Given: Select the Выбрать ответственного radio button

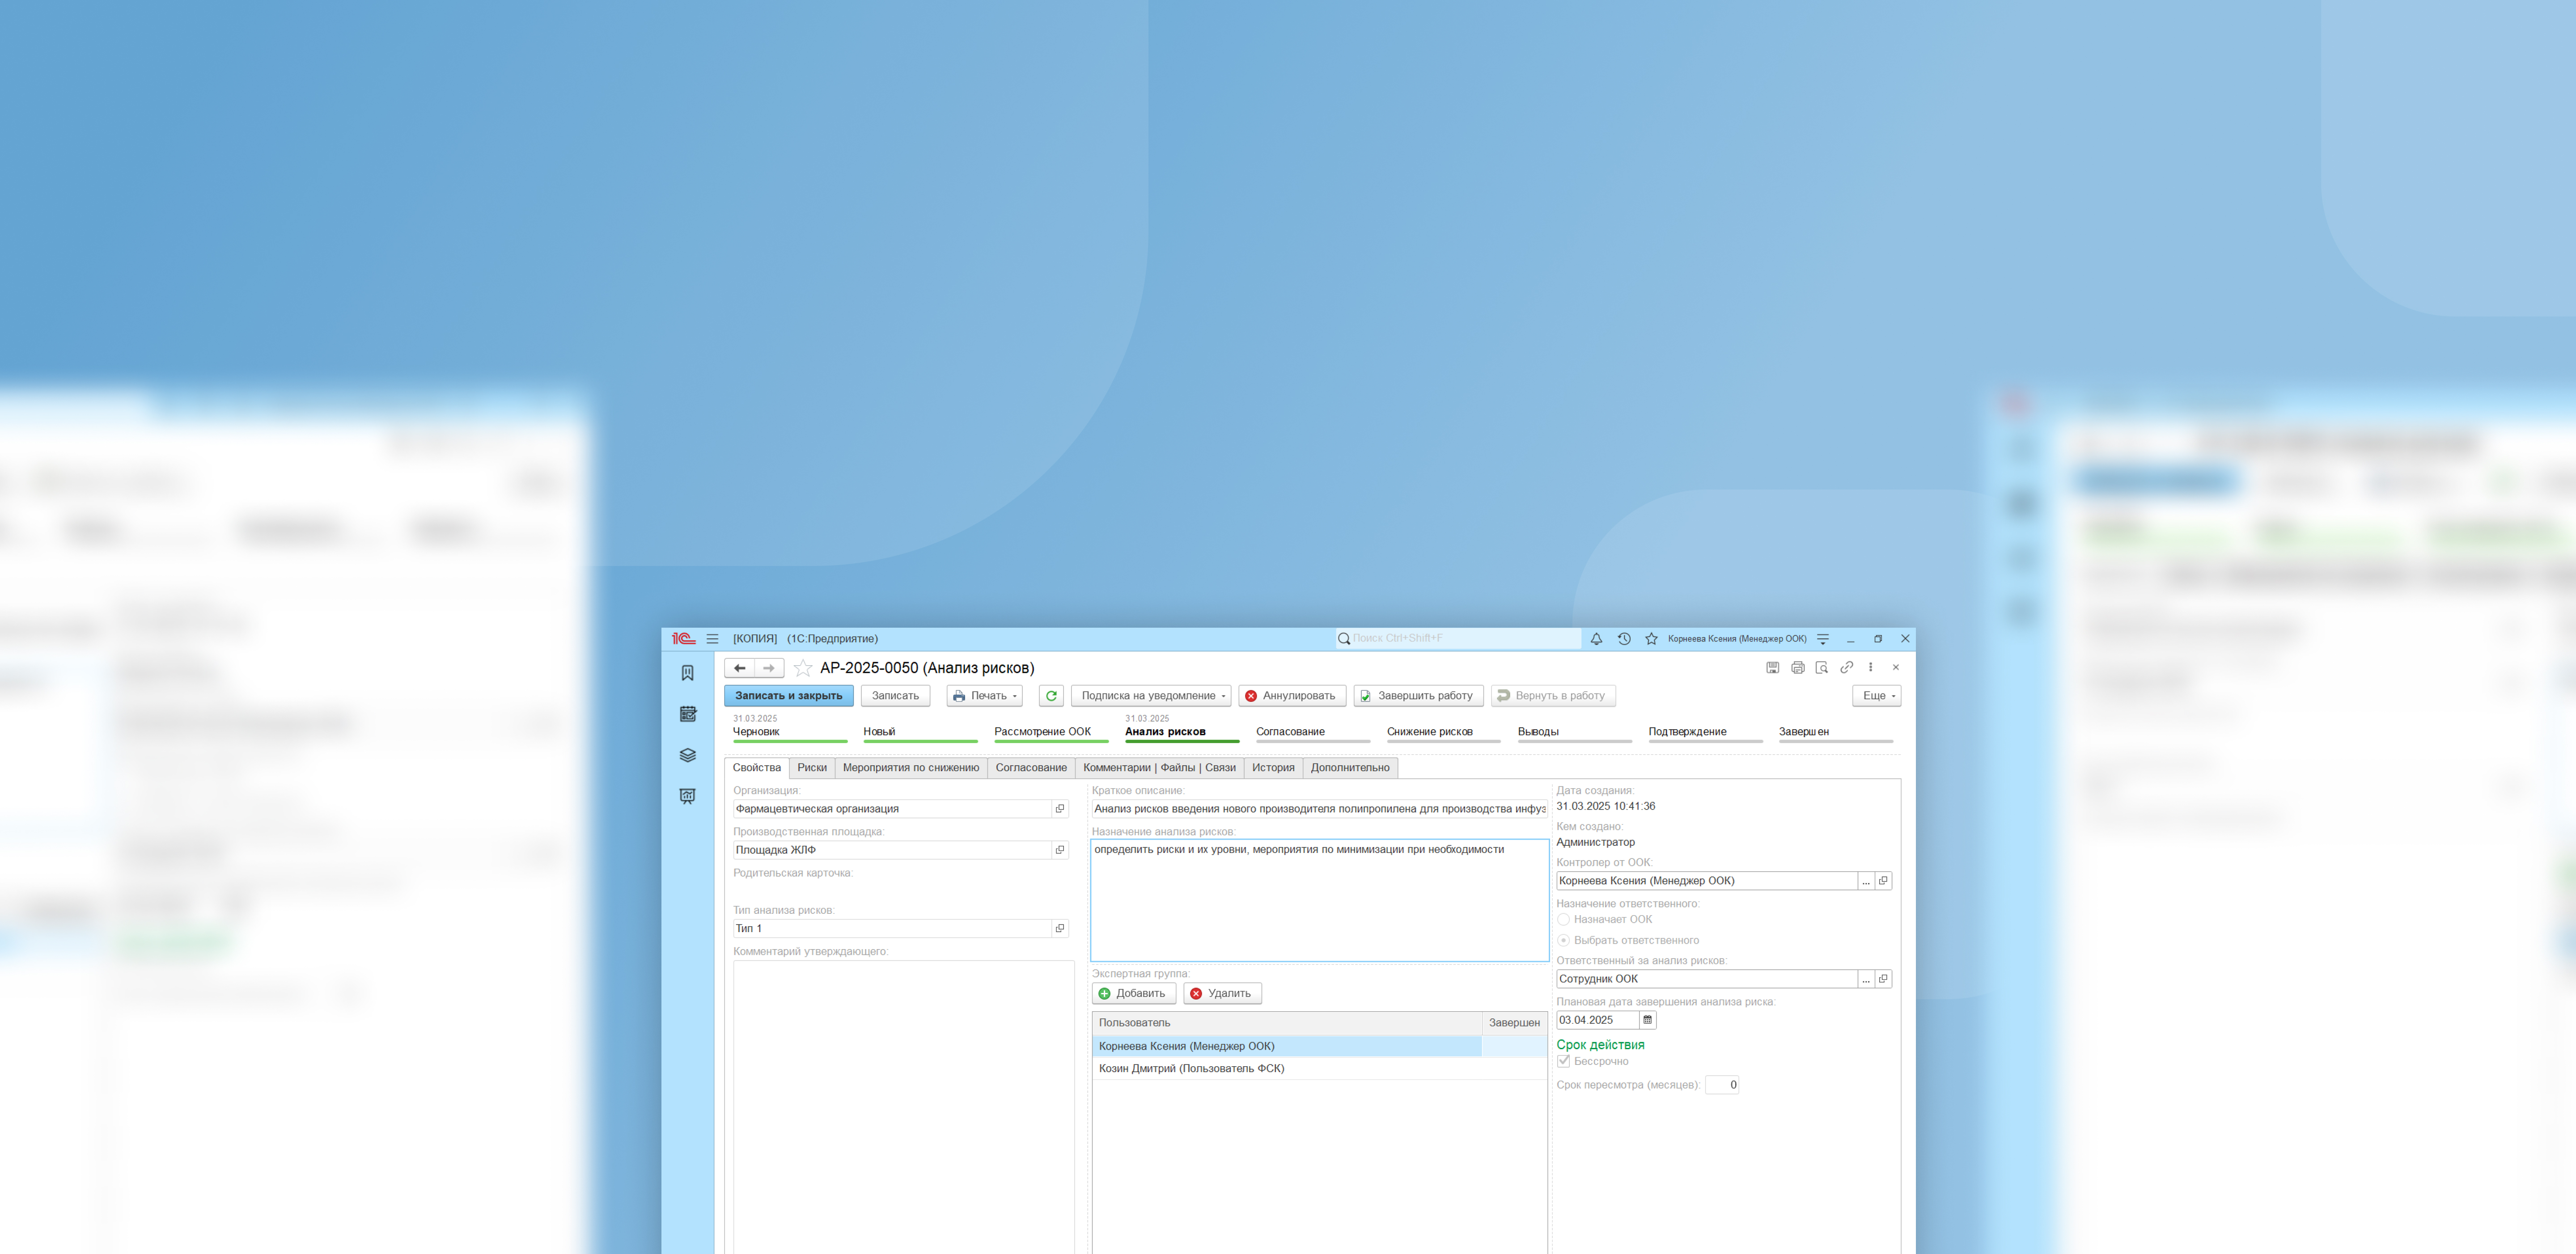Looking at the screenshot, I should pos(1564,940).
